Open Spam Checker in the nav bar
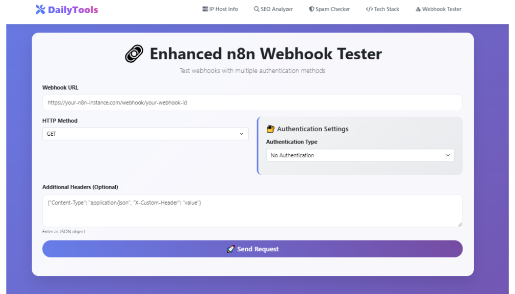515x294 pixels. (x=330, y=9)
